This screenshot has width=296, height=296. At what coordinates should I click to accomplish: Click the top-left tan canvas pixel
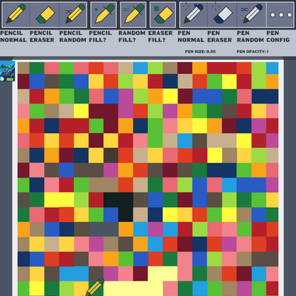click(24, 68)
